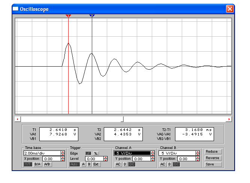Click the T2-T1 value 3.1680 ms
250x183 pixels.
199,130
